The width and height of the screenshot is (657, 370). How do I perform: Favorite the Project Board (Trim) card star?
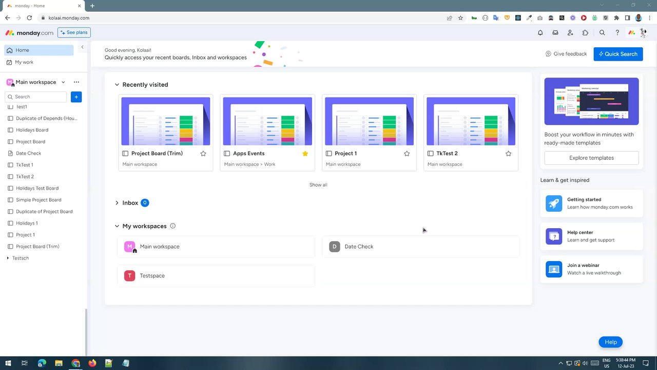point(203,154)
